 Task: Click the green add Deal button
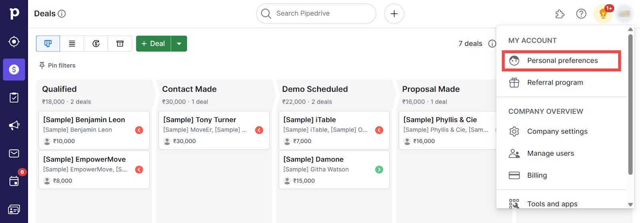(154, 43)
